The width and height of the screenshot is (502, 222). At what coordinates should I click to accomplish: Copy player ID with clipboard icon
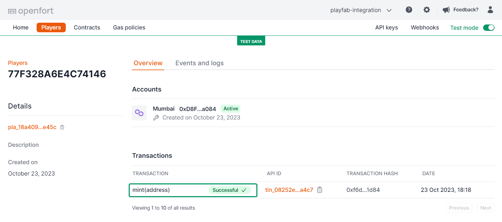click(x=62, y=127)
